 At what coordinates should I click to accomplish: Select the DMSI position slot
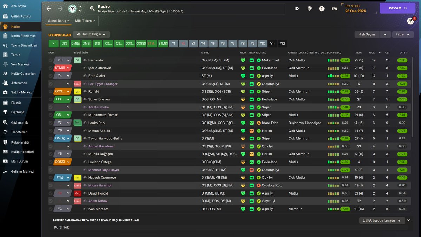tap(86, 44)
